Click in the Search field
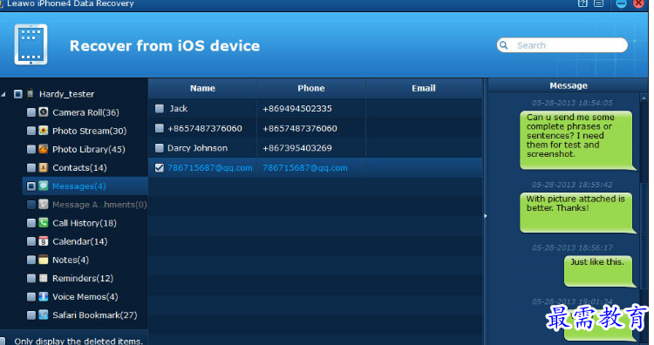Screen dimensions: 654x345 tap(562, 45)
